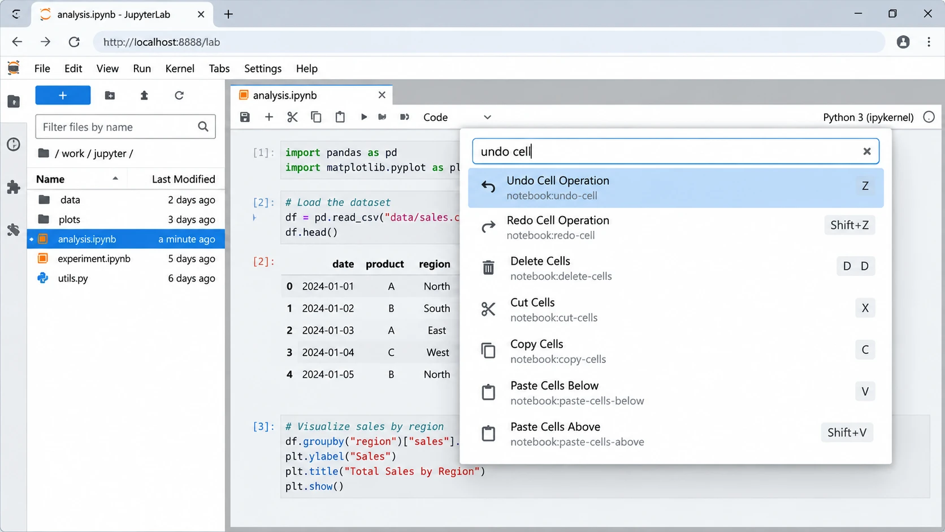The width and height of the screenshot is (945, 532).
Task: Open the Kernel menu
Action: pos(180,68)
